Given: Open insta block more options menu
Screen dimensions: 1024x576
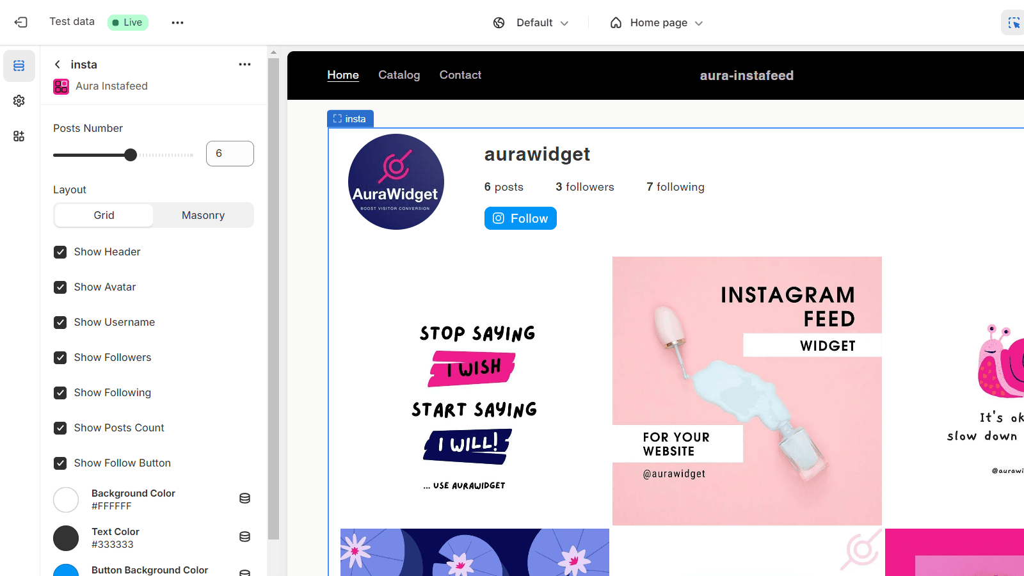Looking at the screenshot, I should [x=244, y=65].
